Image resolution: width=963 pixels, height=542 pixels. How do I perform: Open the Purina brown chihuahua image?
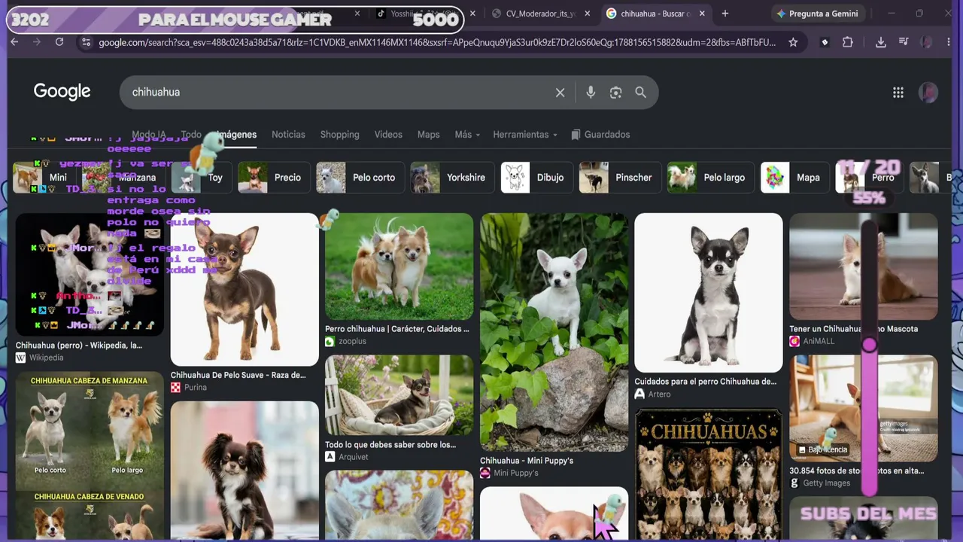[245, 290]
